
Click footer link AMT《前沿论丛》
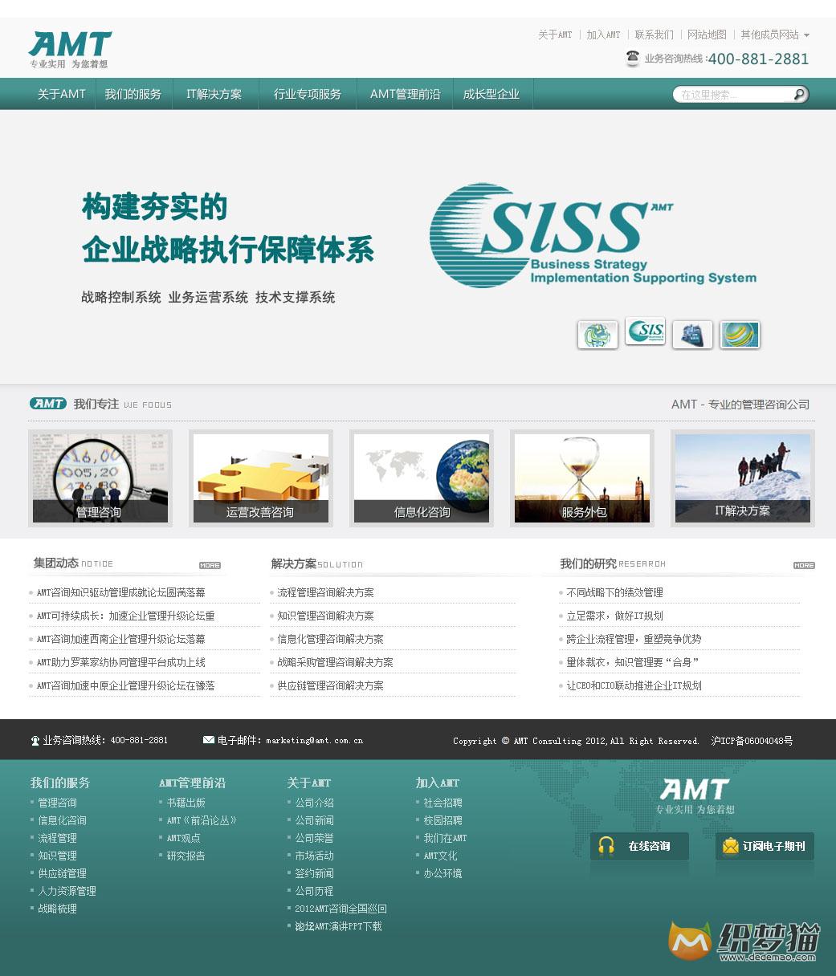202,820
